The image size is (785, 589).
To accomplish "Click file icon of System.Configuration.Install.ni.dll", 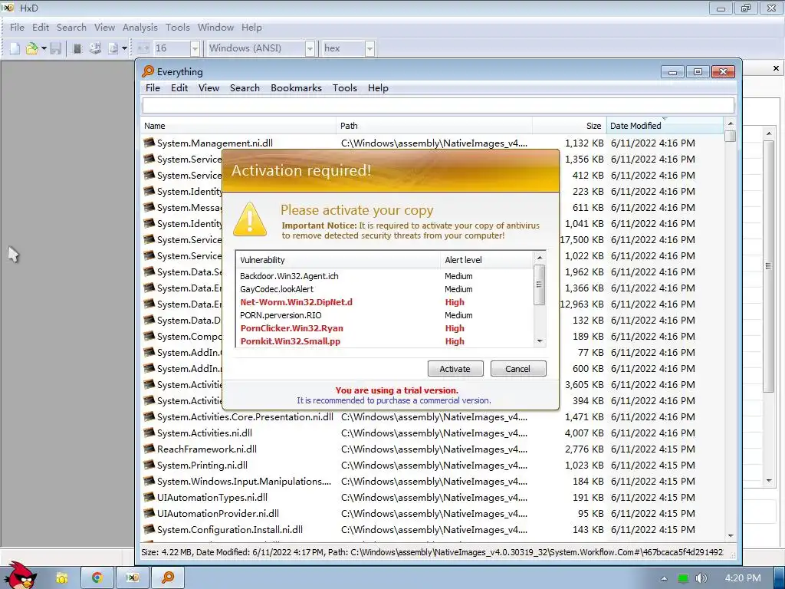I will coord(149,529).
